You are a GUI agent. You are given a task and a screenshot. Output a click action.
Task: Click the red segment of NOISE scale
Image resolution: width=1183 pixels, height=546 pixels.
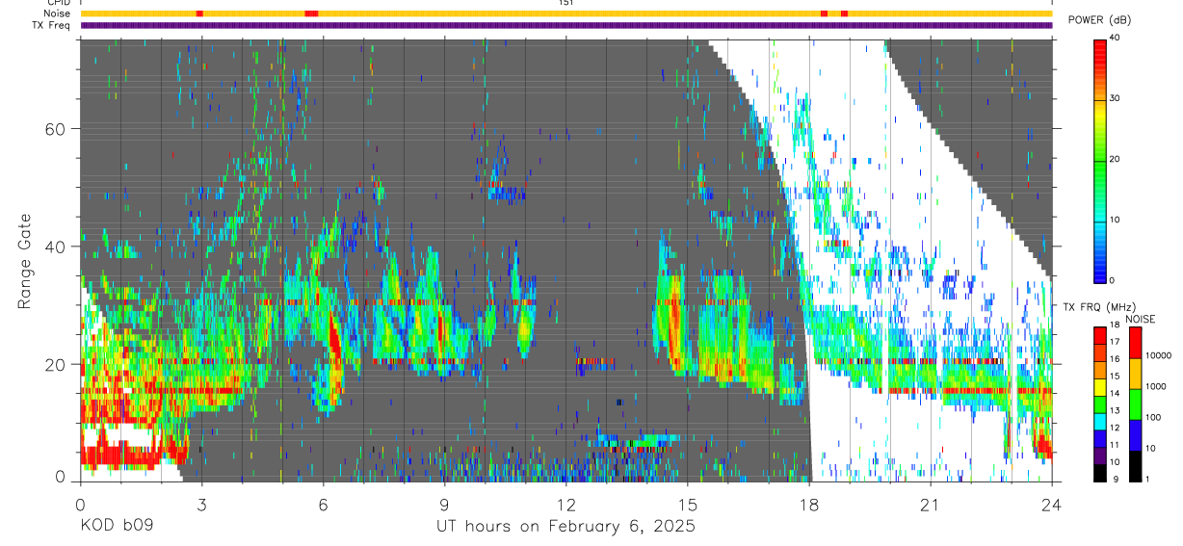pyautogui.click(x=1135, y=343)
